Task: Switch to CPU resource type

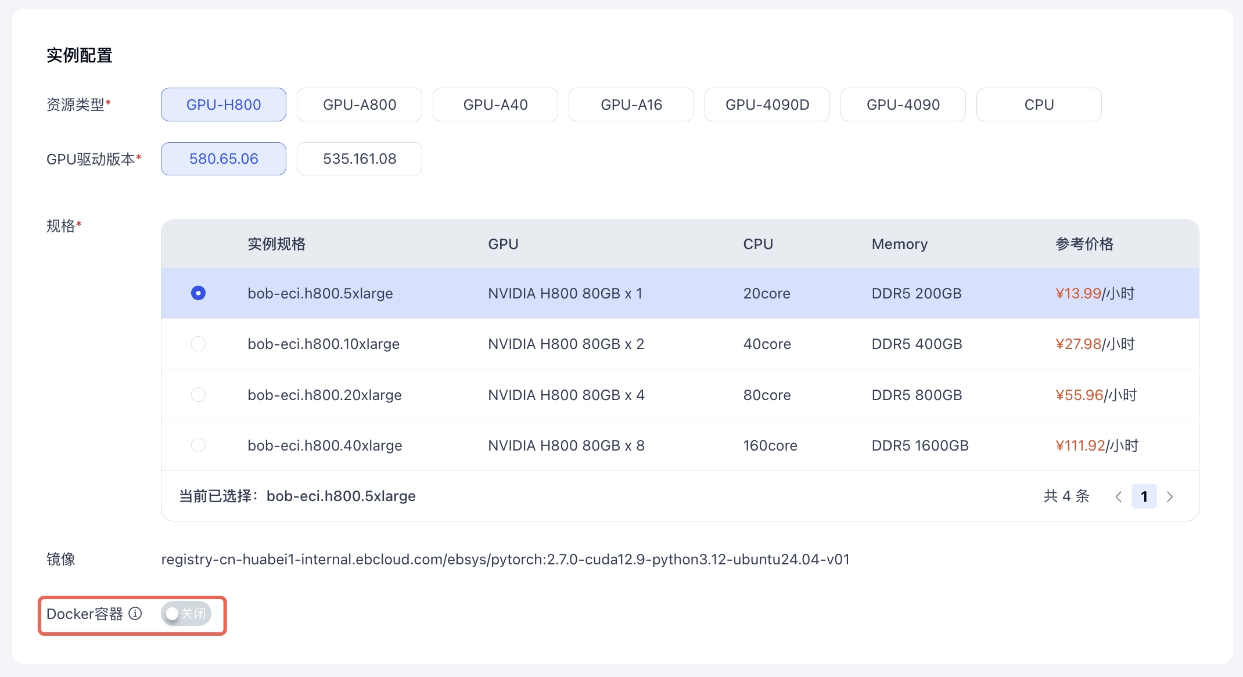Action: pyautogui.click(x=1039, y=105)
